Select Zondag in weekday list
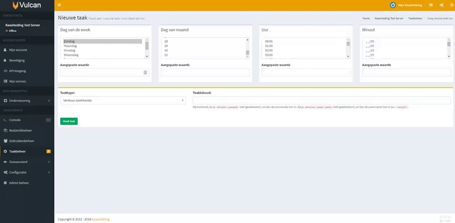This screenshot has width=455, height=223. tap(102, 42)
